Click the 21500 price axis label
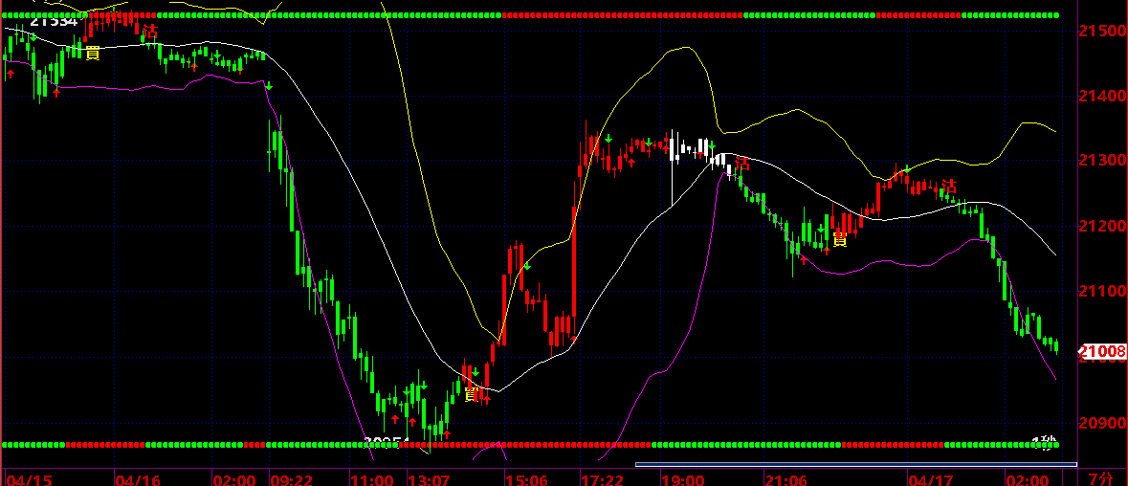The image size is (1128, 486). 1103,31
